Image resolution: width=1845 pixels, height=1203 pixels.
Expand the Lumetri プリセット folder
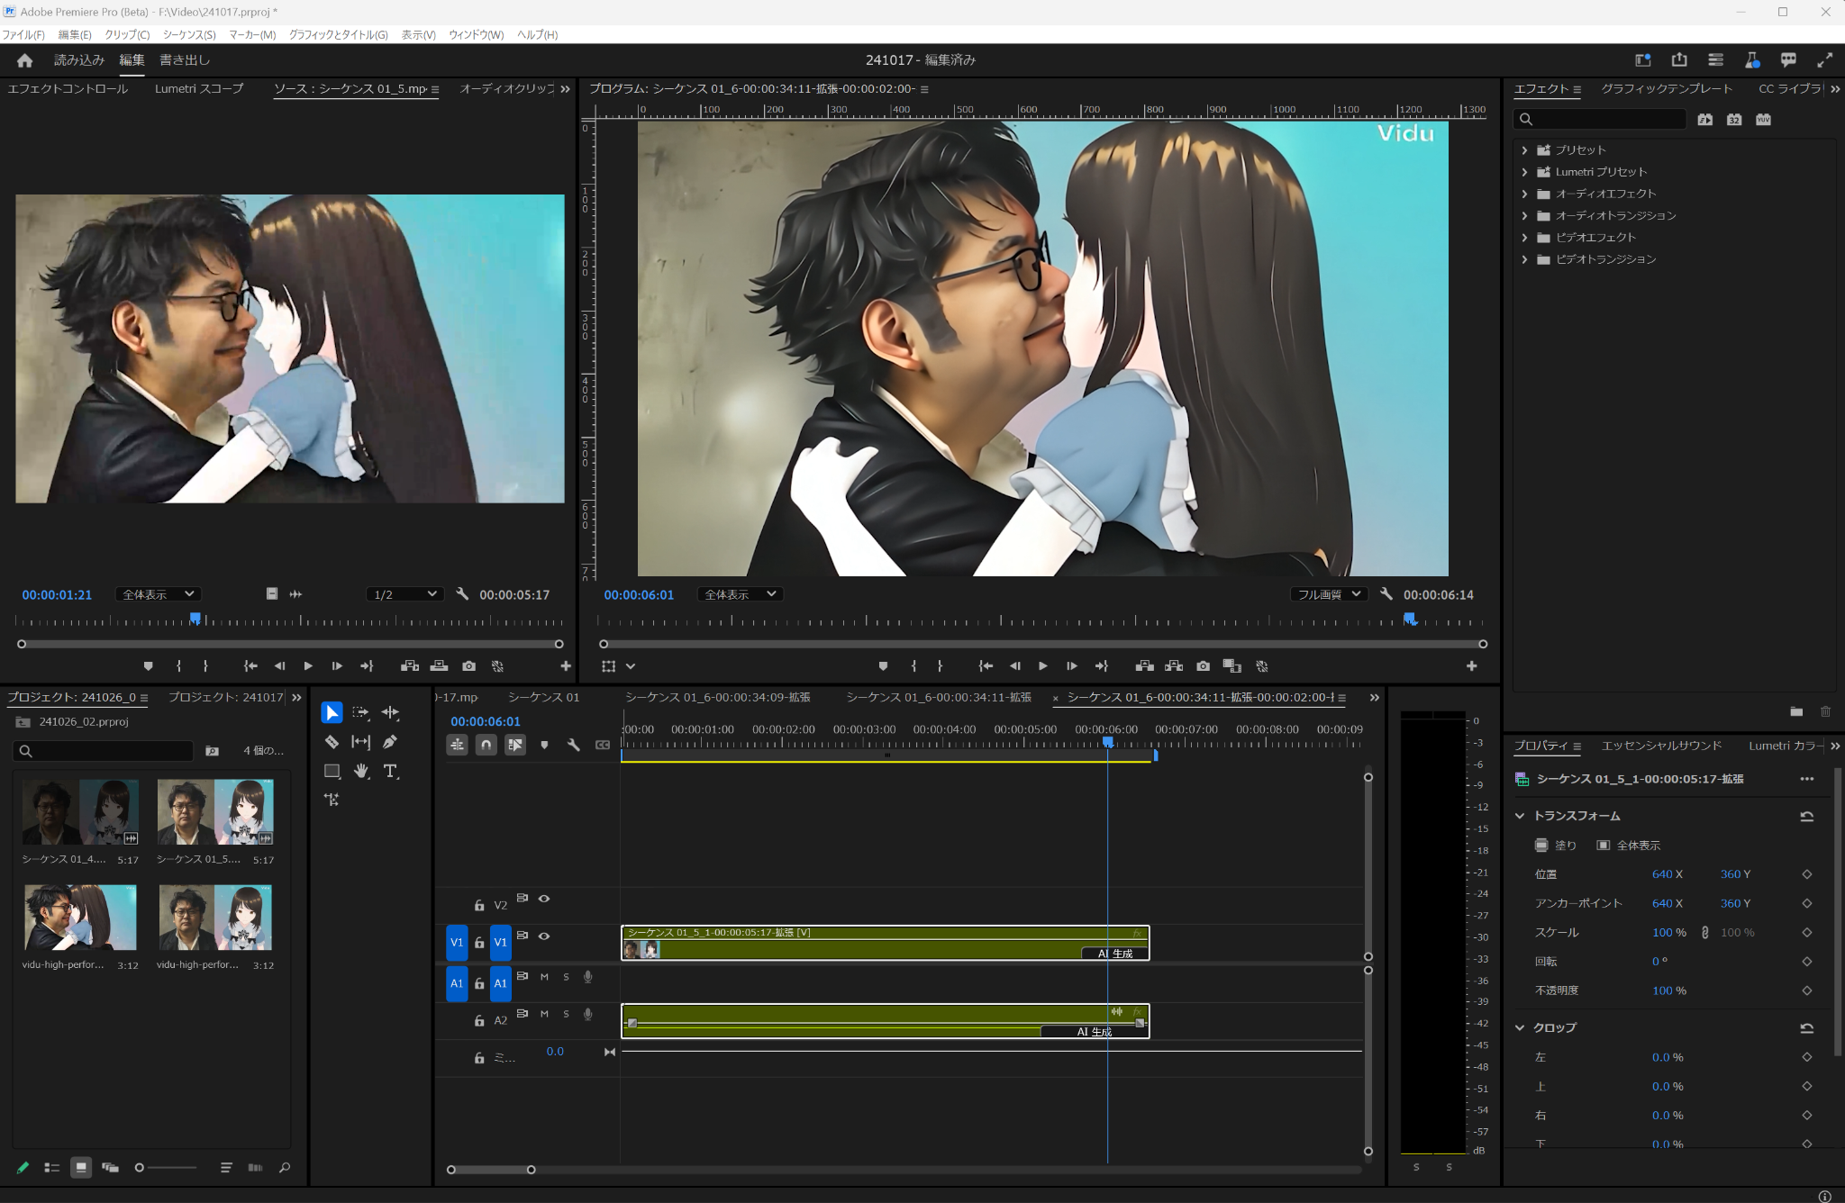[1524, 172]
